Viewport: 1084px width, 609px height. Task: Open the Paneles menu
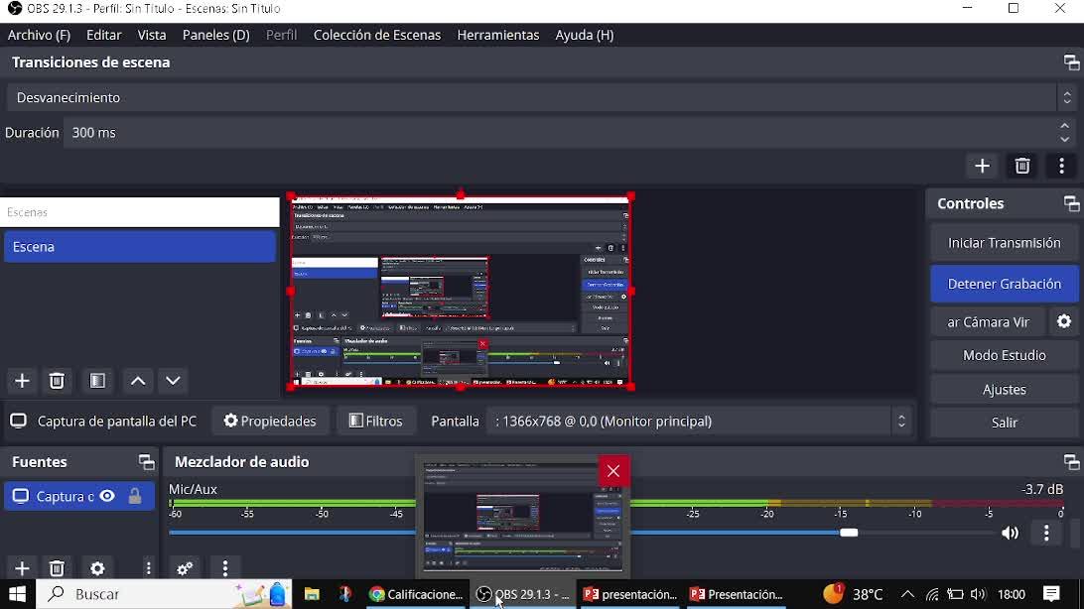tap(215, 36)
